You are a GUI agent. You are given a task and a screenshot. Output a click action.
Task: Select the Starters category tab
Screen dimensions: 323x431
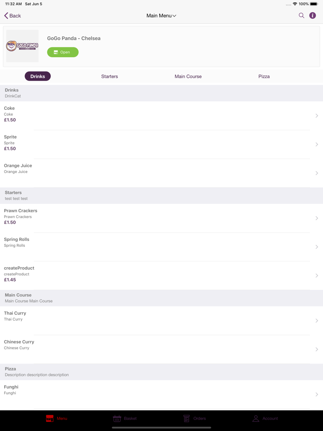[x=109, y=77]
